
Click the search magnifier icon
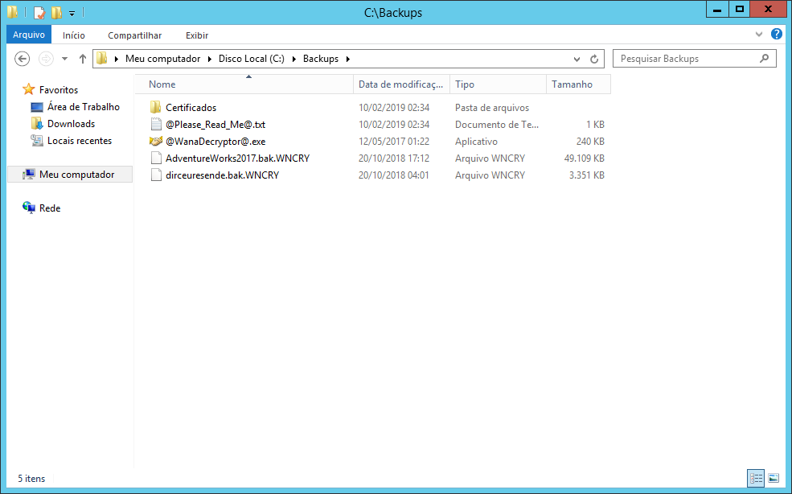(x=765, y=59)
